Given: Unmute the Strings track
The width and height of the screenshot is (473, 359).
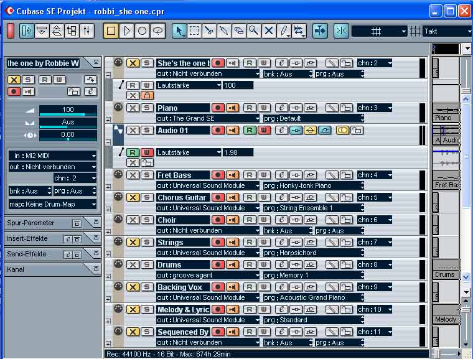Looking at the screenshot, I should tap(133, 242).
